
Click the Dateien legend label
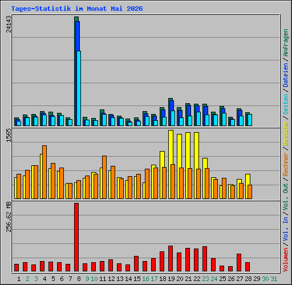pos(286,75)
